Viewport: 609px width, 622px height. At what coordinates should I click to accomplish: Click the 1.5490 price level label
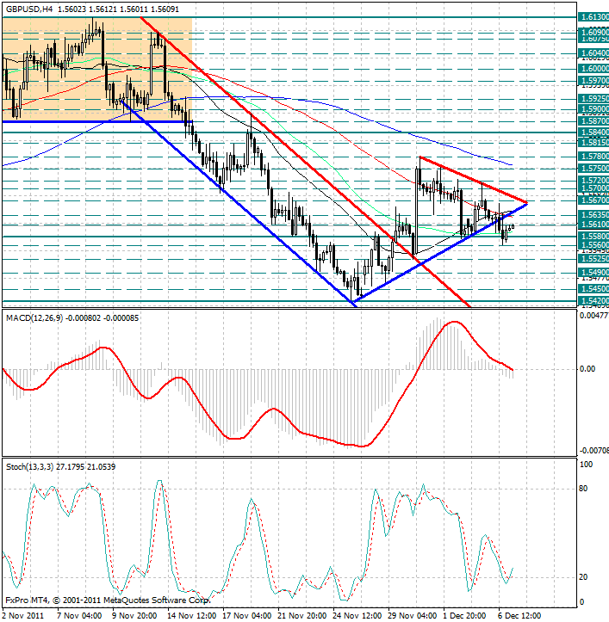pyautogui.click(x=593, y=273)
